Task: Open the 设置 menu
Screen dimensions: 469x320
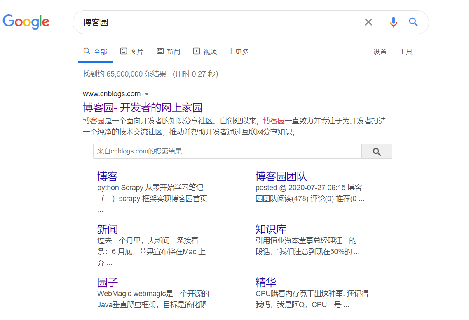Action: pos(380,52)
